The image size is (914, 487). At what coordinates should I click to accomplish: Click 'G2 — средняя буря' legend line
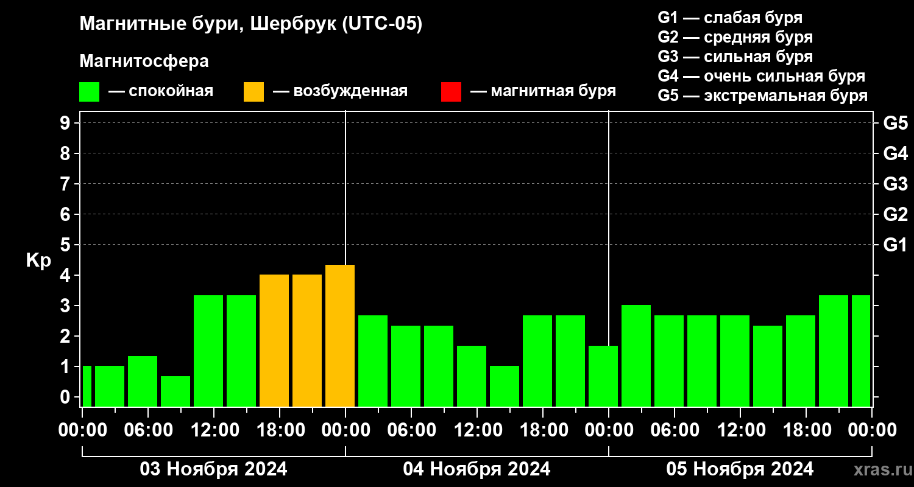(x=735, y=37)
